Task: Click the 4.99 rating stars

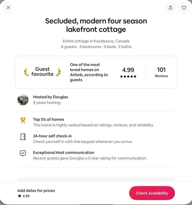Action: pyautogui.click(x=128, y=76)
